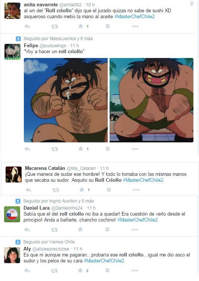Toggle the favorite star on anita navarrete's tweet
This screenshot has height=281, width=199.
(80, 26)
